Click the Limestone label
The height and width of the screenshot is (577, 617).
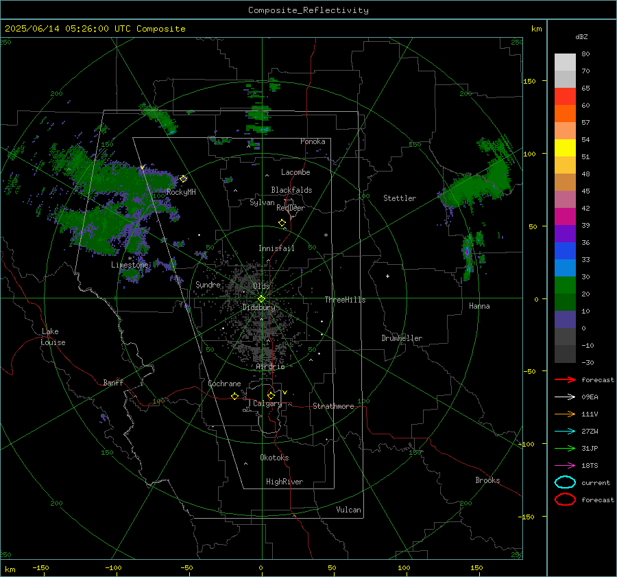[x=130, y=265]
